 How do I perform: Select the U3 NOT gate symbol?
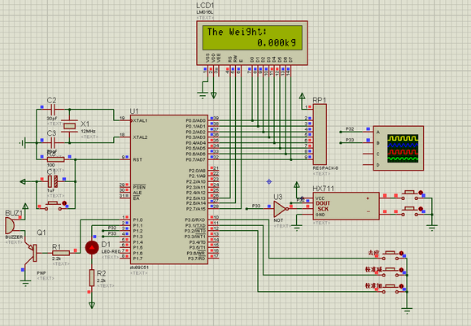click(x=279, y=209)
